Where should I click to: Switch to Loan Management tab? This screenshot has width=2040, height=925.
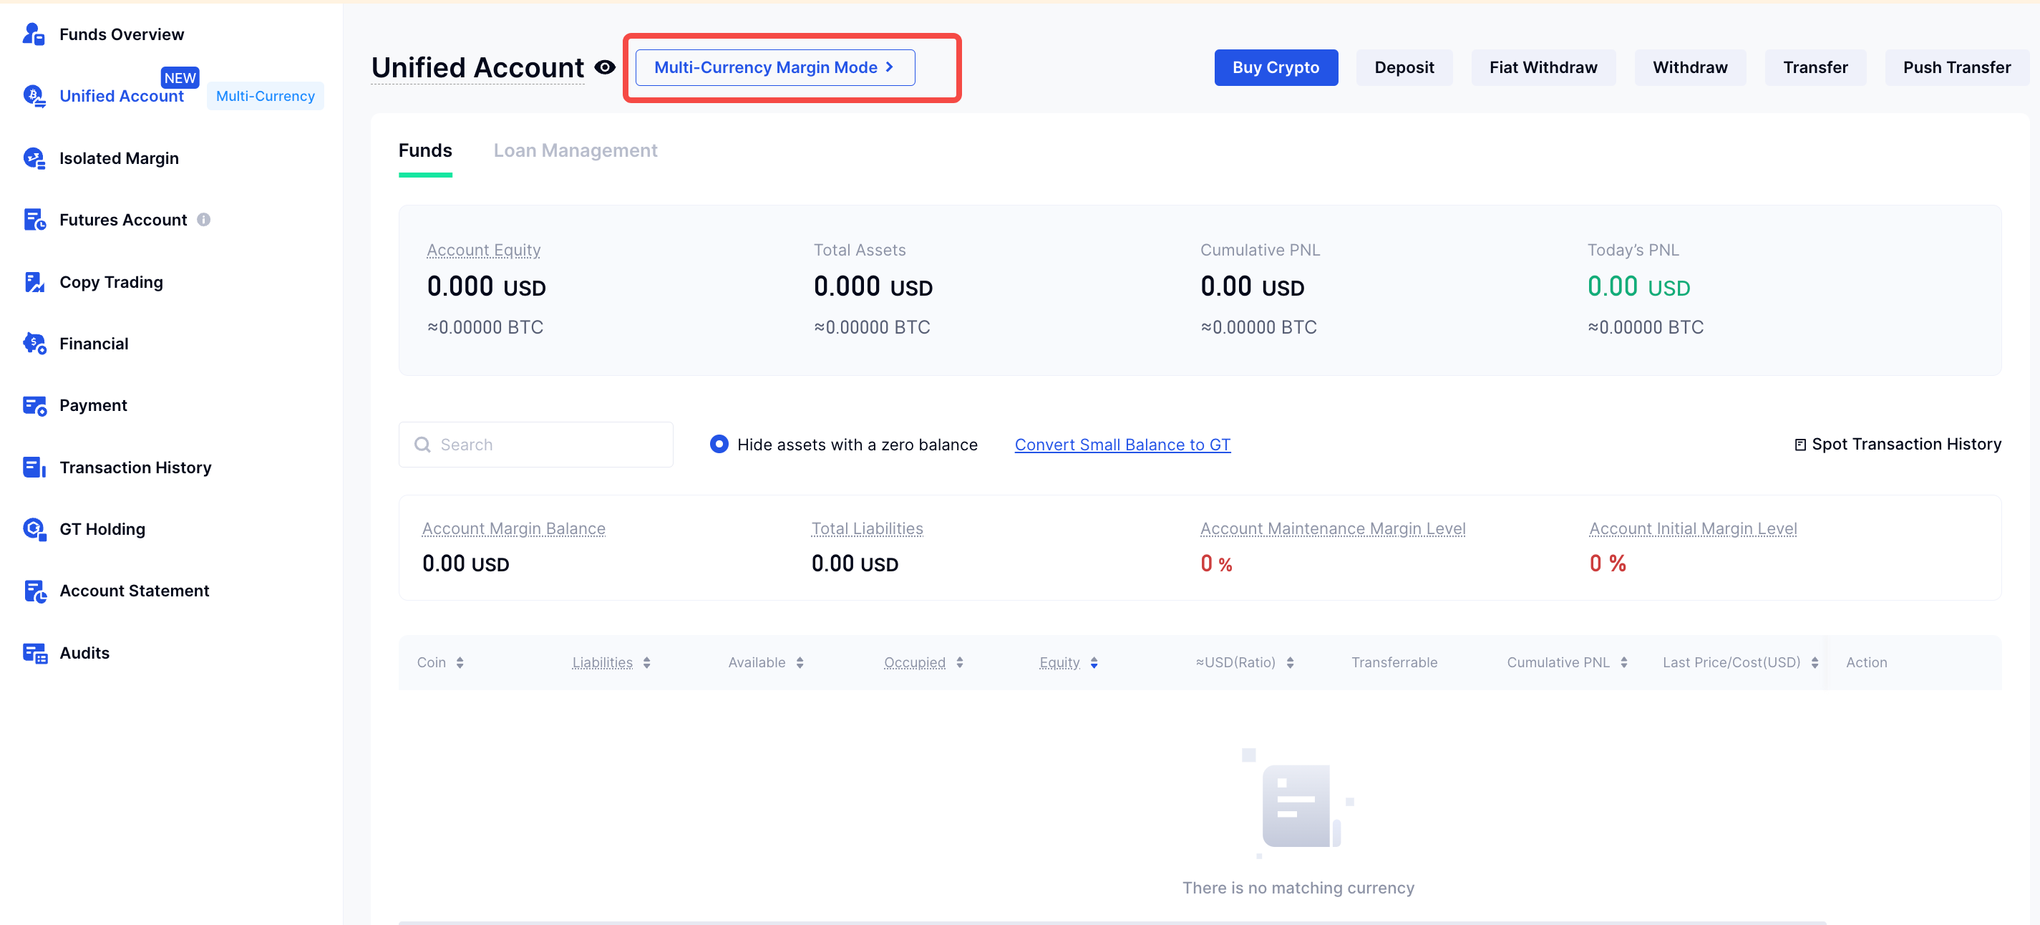[575, 150]
